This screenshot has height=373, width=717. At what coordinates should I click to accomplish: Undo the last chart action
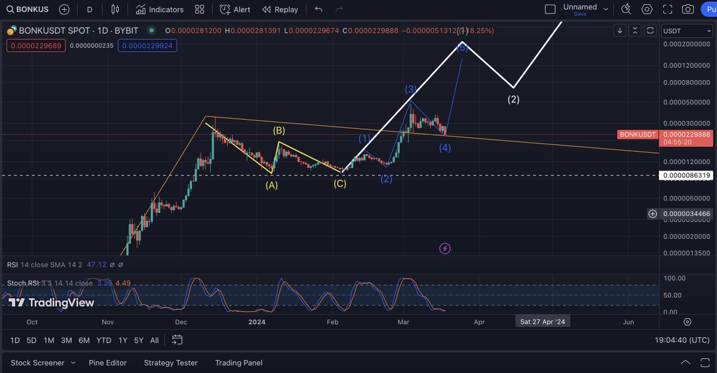[318, 10]
